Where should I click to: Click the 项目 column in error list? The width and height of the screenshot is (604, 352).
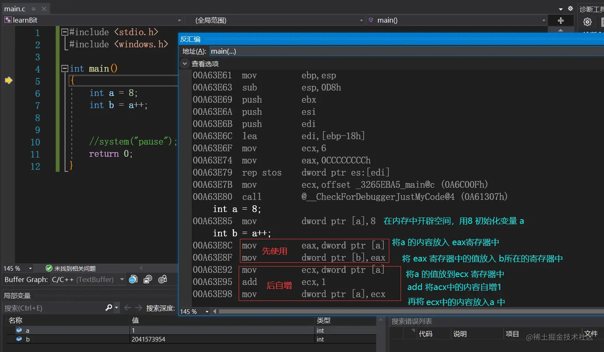point(513,334)
